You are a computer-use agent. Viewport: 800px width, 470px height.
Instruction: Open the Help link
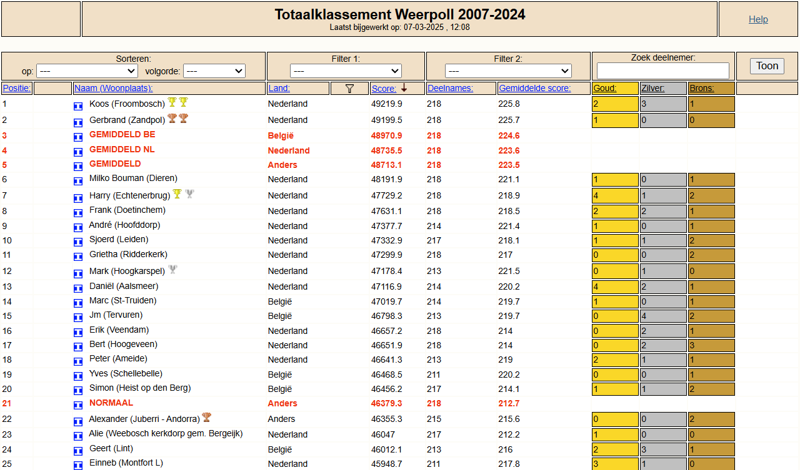(x=758, y=19)
